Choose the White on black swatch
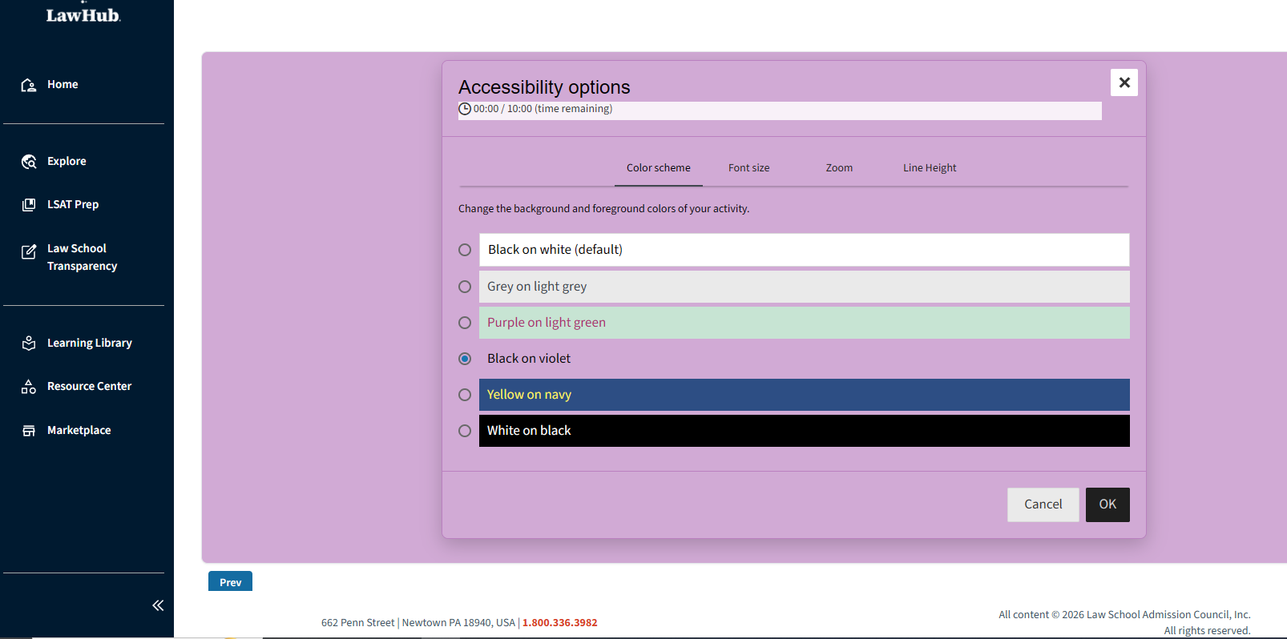Screen dimensions: 1287x639 [x=804, y=431]
